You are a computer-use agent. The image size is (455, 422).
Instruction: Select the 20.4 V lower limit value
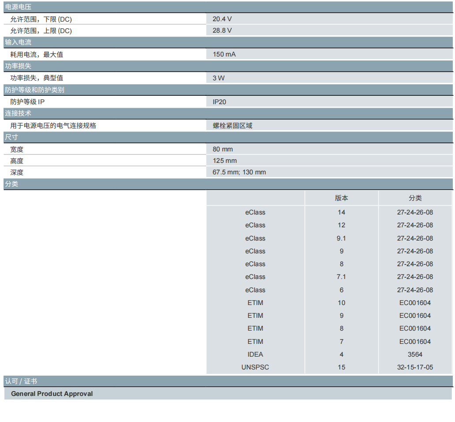point(222,19)
